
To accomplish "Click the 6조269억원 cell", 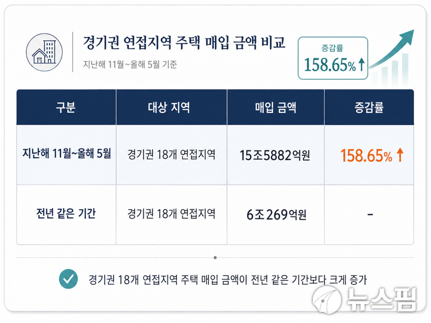I will (276, 215).
